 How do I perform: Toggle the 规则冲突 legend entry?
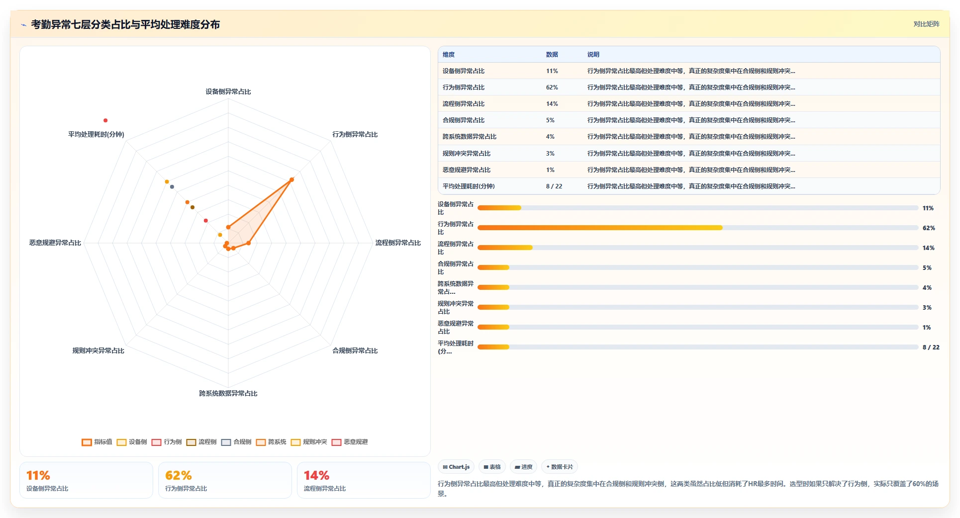[308, 442]
